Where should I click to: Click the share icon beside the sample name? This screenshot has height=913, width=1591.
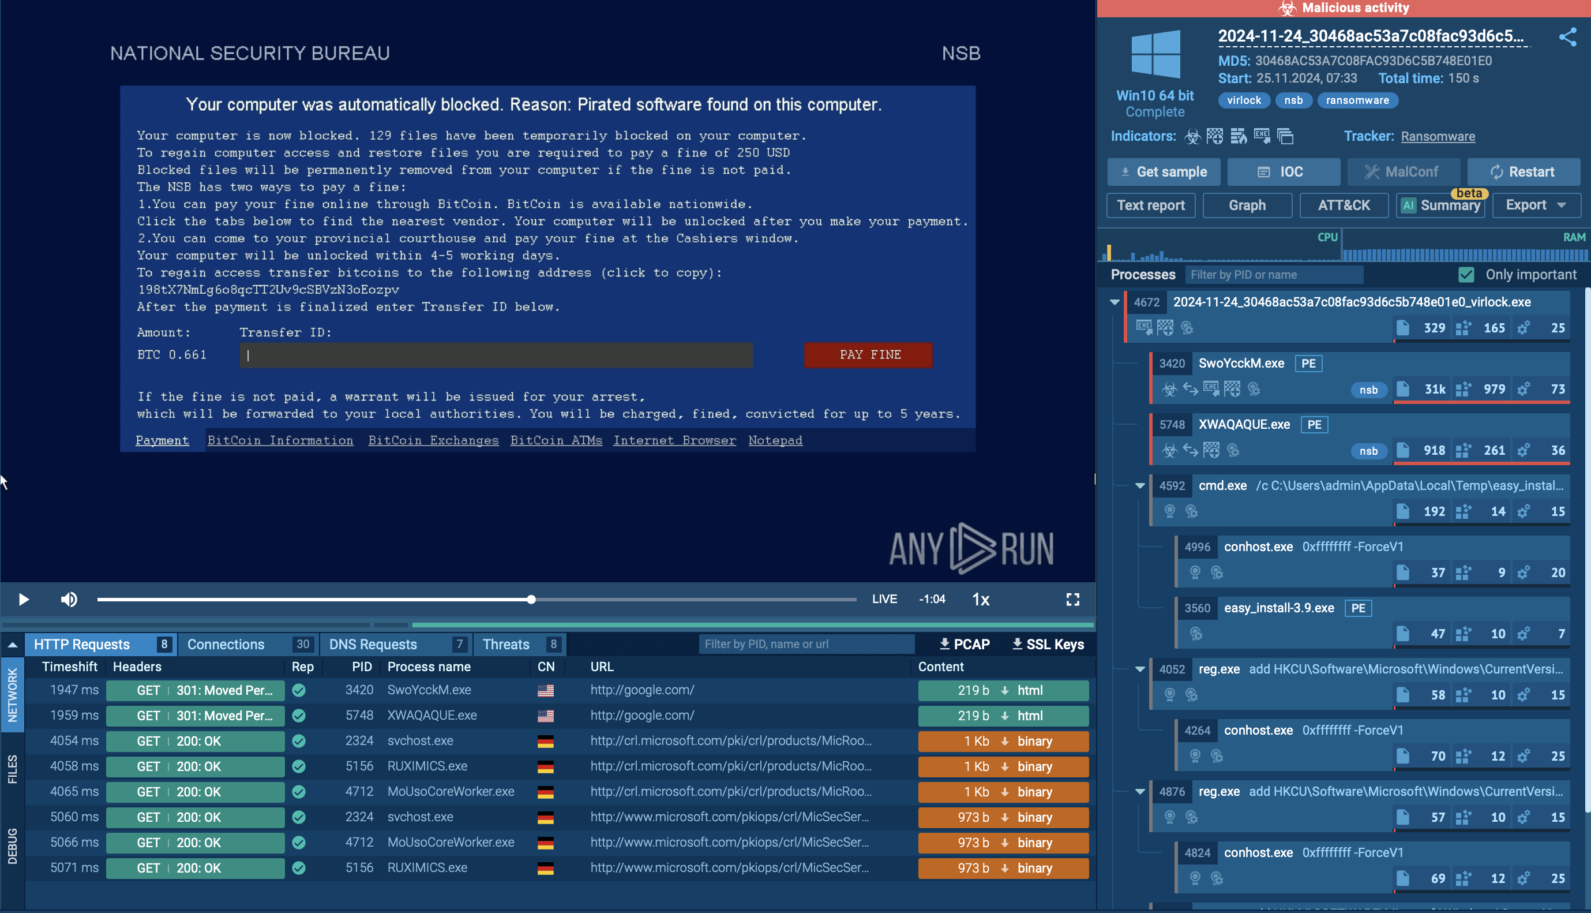pos(1567,37)
